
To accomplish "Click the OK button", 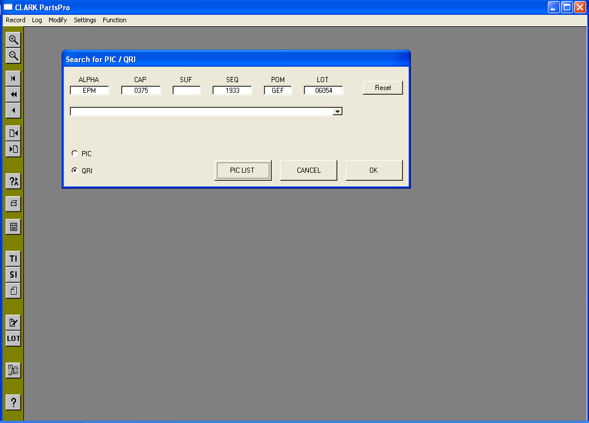I will 374,170.
